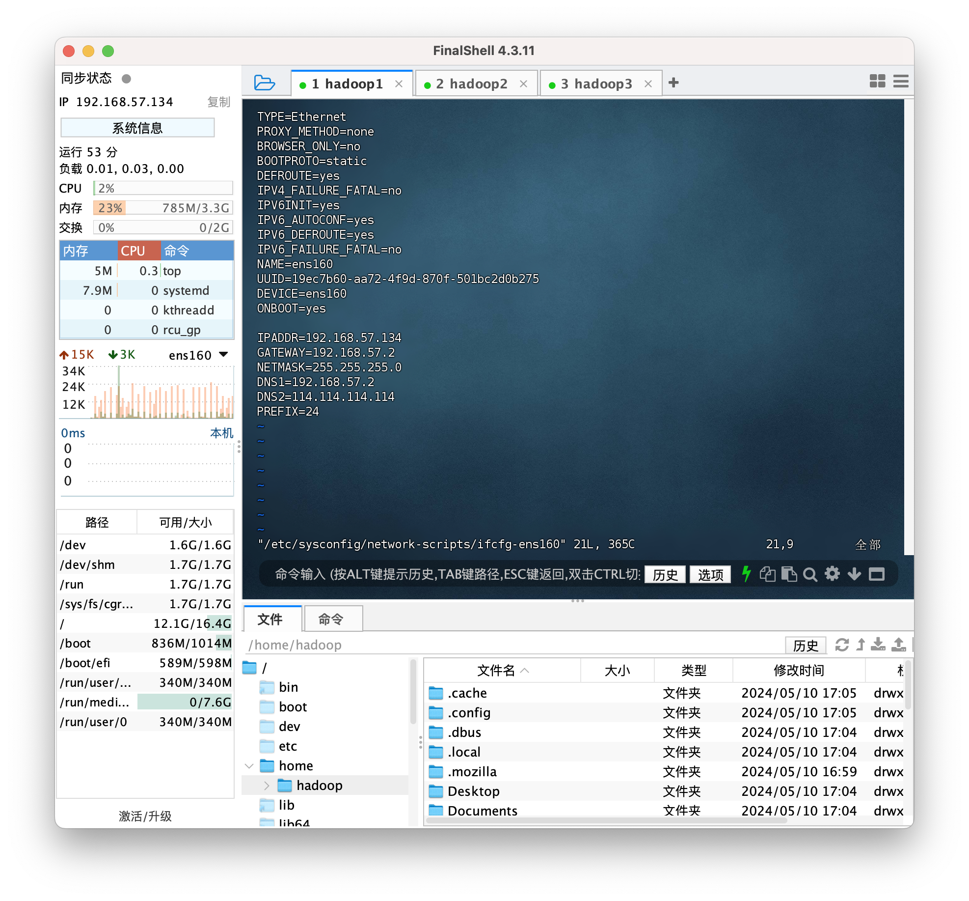The image size is (969, 901).
Task: Sort processes by 内存 column
Action: 88,251
